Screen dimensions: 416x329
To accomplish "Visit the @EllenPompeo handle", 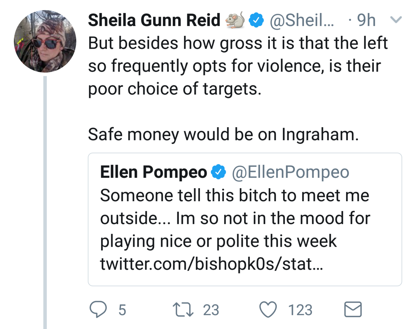I will pyautogui.click(x=290, y=172).
